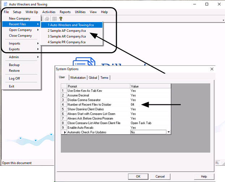Screen dimensions: 225x182
Task: Click the list view toolbar icon
Action: (x=55, y=19)
